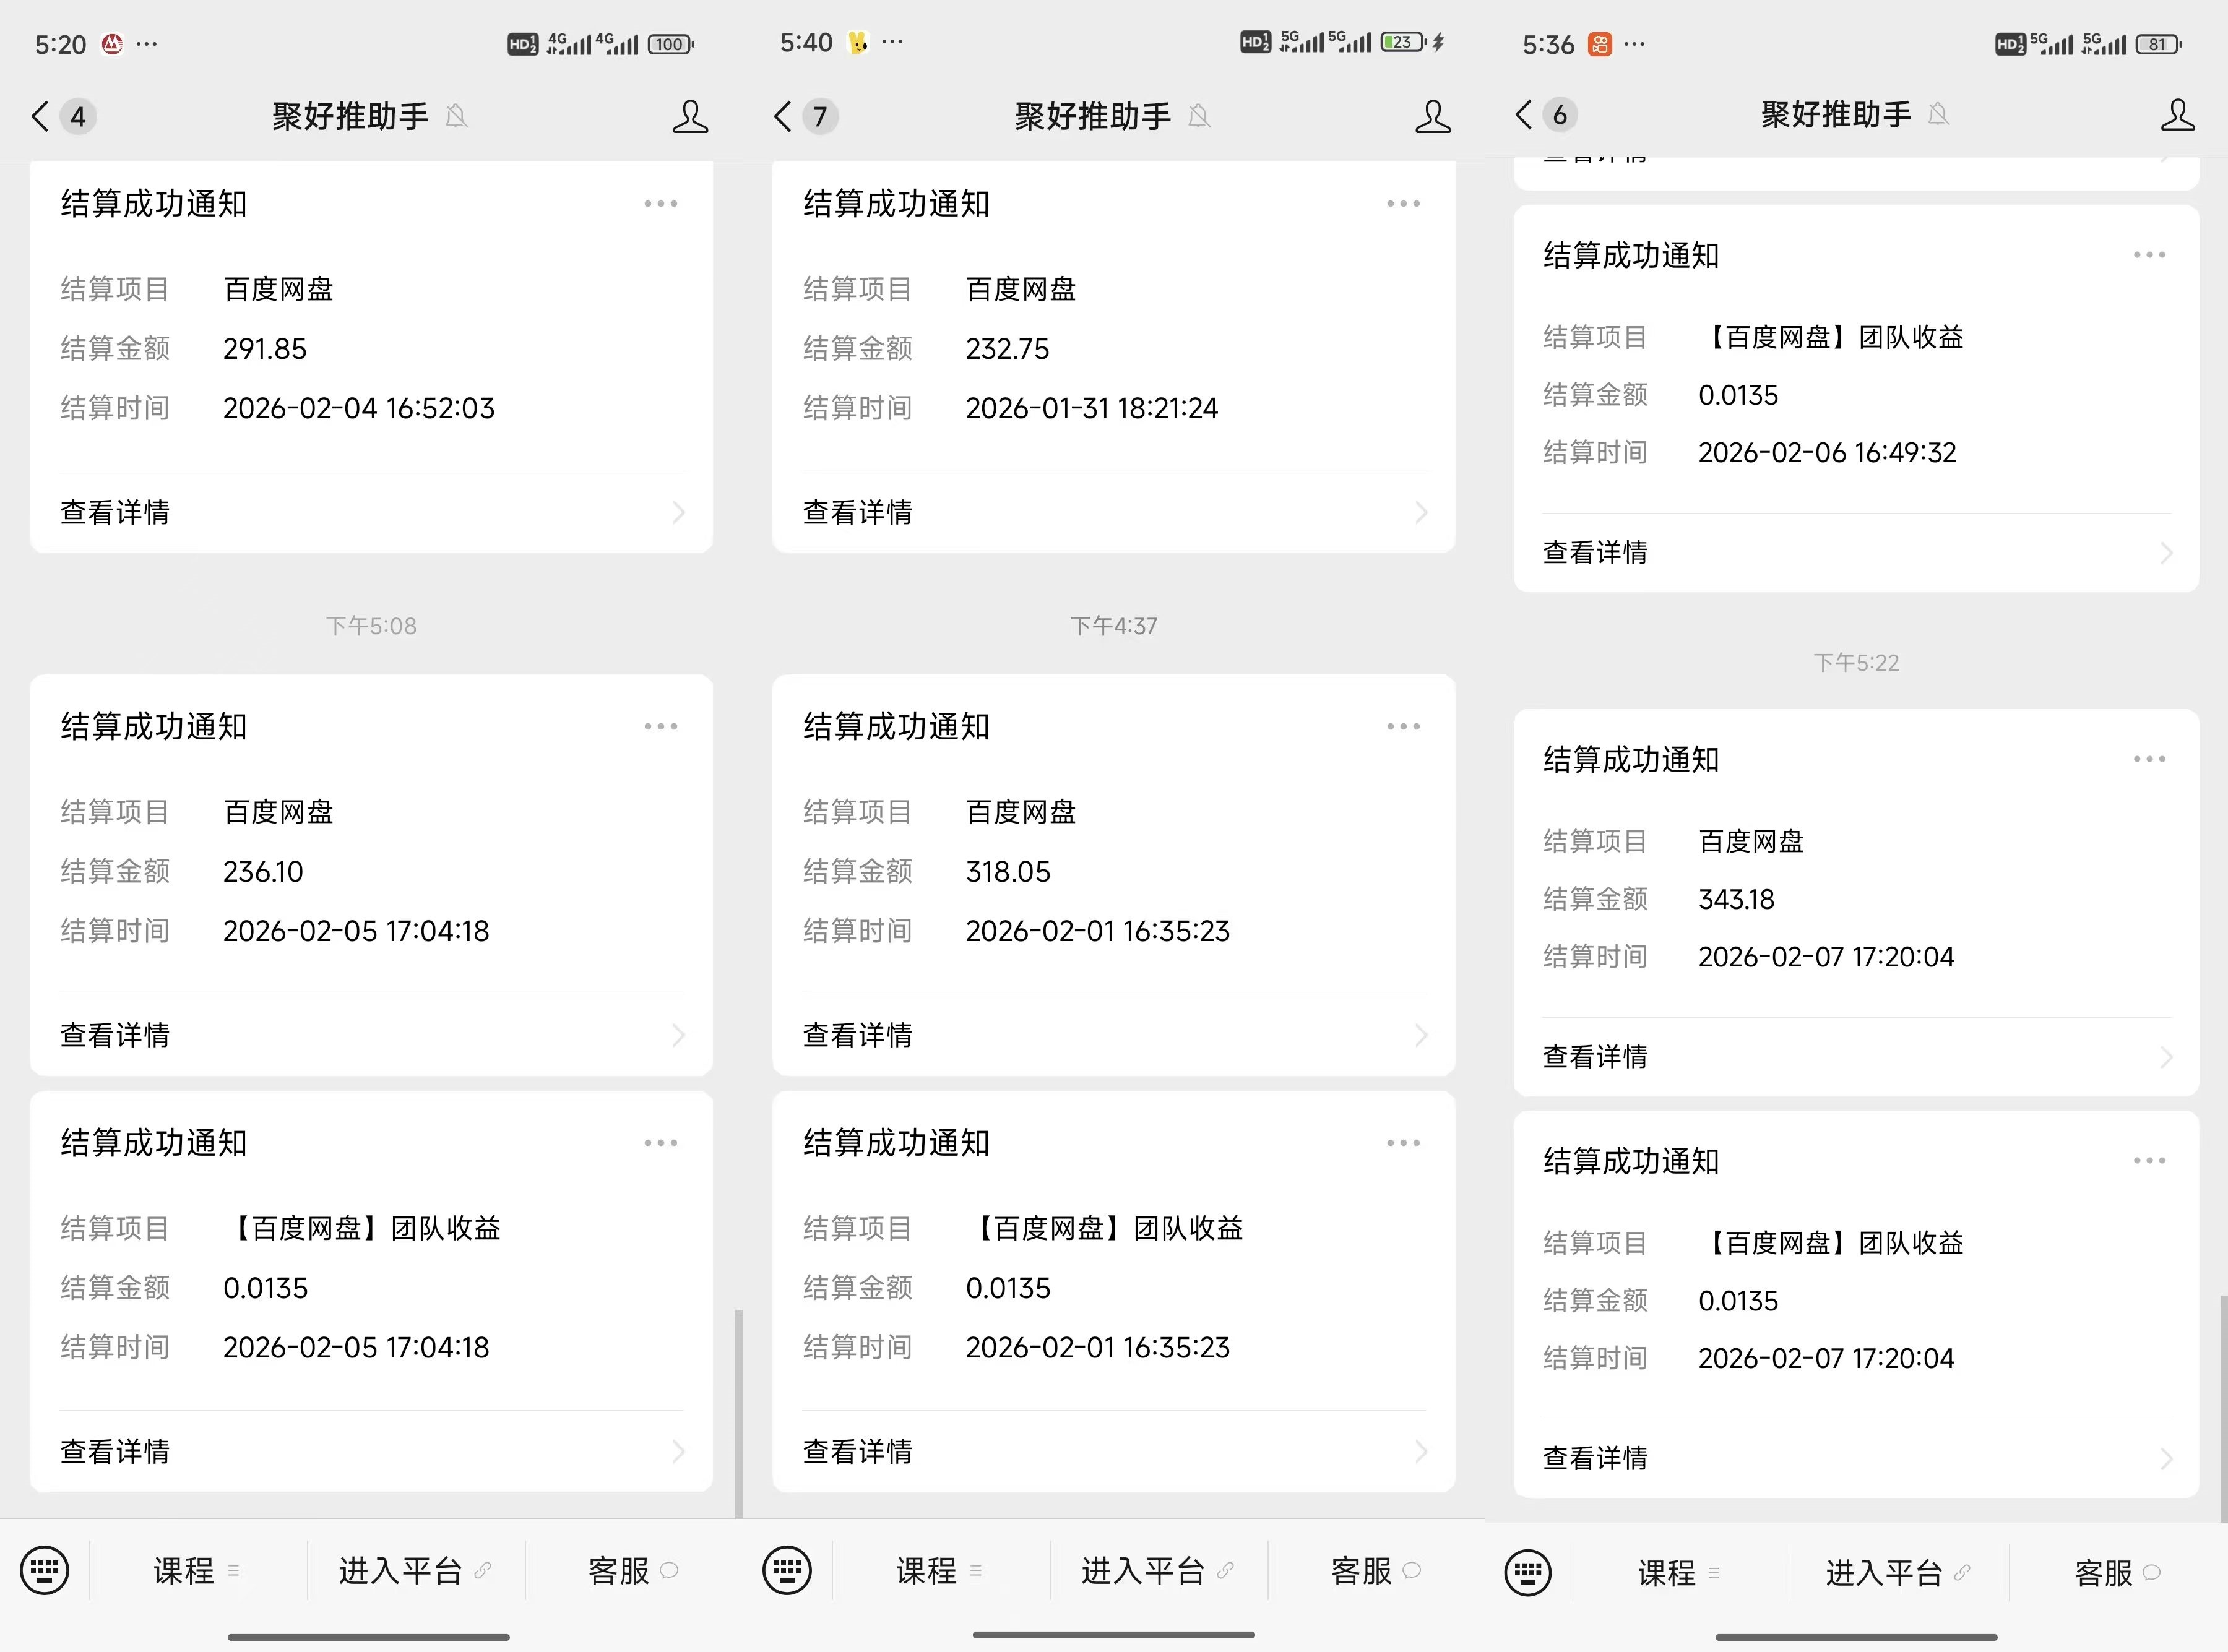View details of 236.10 settlement
This screenshot has height=1652, width=2228.
tap(372, 1035)
